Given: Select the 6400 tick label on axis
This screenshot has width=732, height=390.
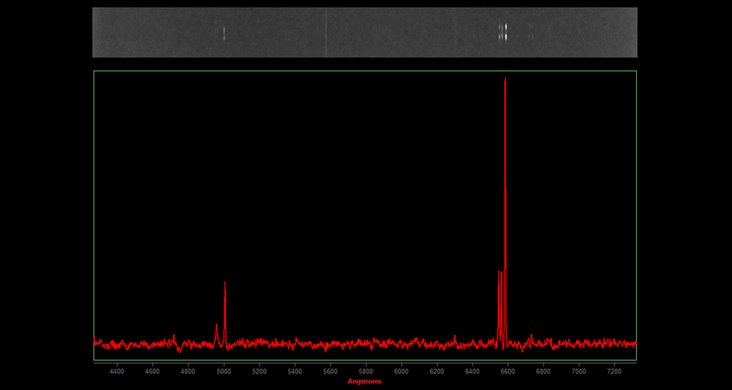Looking at the screenshot, I should coord(473,371).
